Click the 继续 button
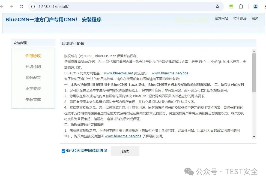 [x=125, y=151]
